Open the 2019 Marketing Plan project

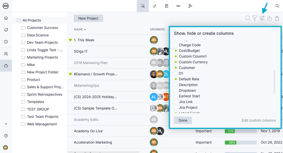(91, 63)
